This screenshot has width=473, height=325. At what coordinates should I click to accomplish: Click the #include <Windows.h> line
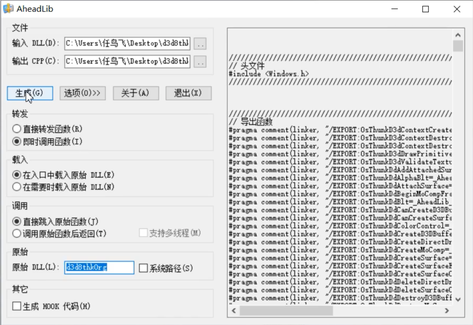click(269, 74)
